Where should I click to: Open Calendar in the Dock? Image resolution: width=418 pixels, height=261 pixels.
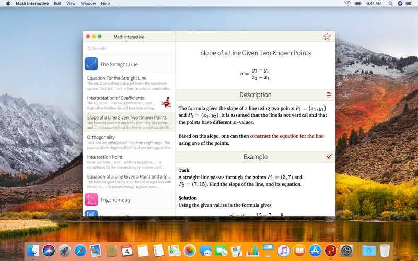point(127,251)
